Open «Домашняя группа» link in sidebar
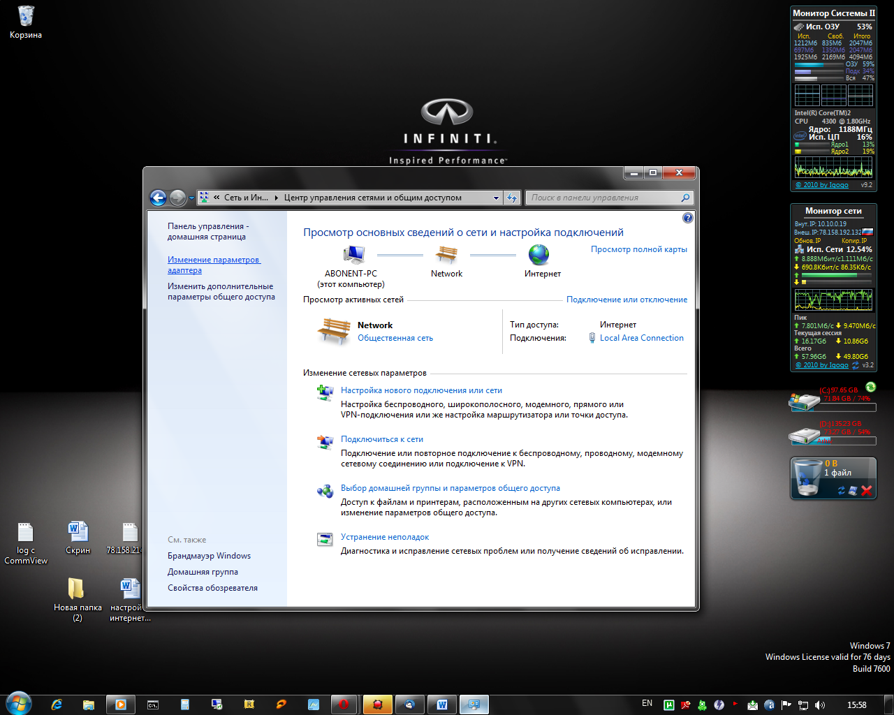This screenshot has width=894, height=715. 203,572
